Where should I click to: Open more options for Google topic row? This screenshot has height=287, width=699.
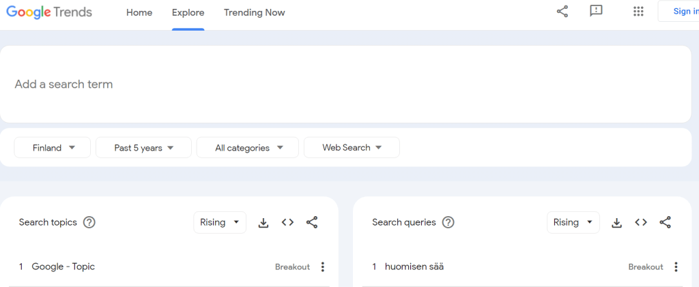[x=323, y=267]
